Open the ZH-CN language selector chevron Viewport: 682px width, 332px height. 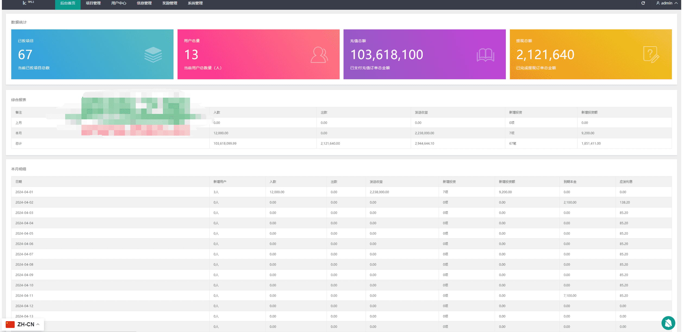coord(38,324)
